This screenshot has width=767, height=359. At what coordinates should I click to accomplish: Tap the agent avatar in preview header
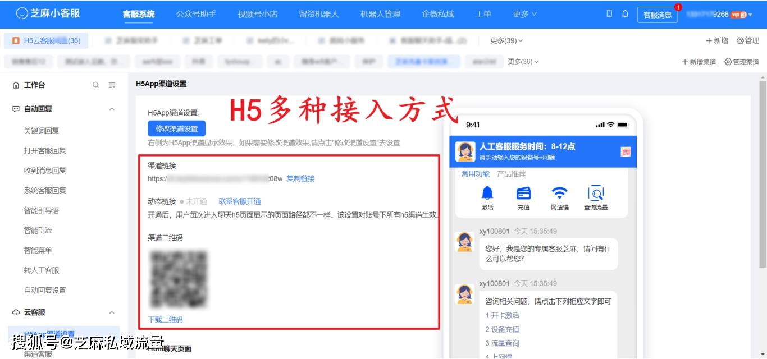coord(465,151)
